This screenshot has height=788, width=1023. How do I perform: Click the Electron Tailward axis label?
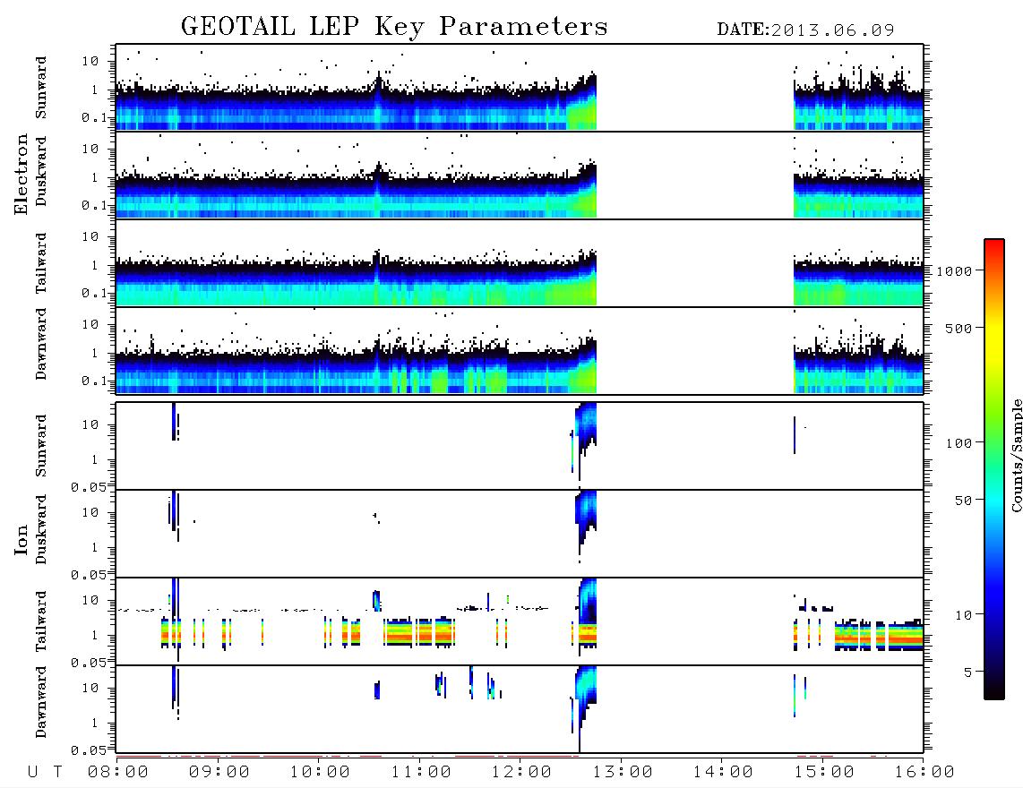[41, 263]
